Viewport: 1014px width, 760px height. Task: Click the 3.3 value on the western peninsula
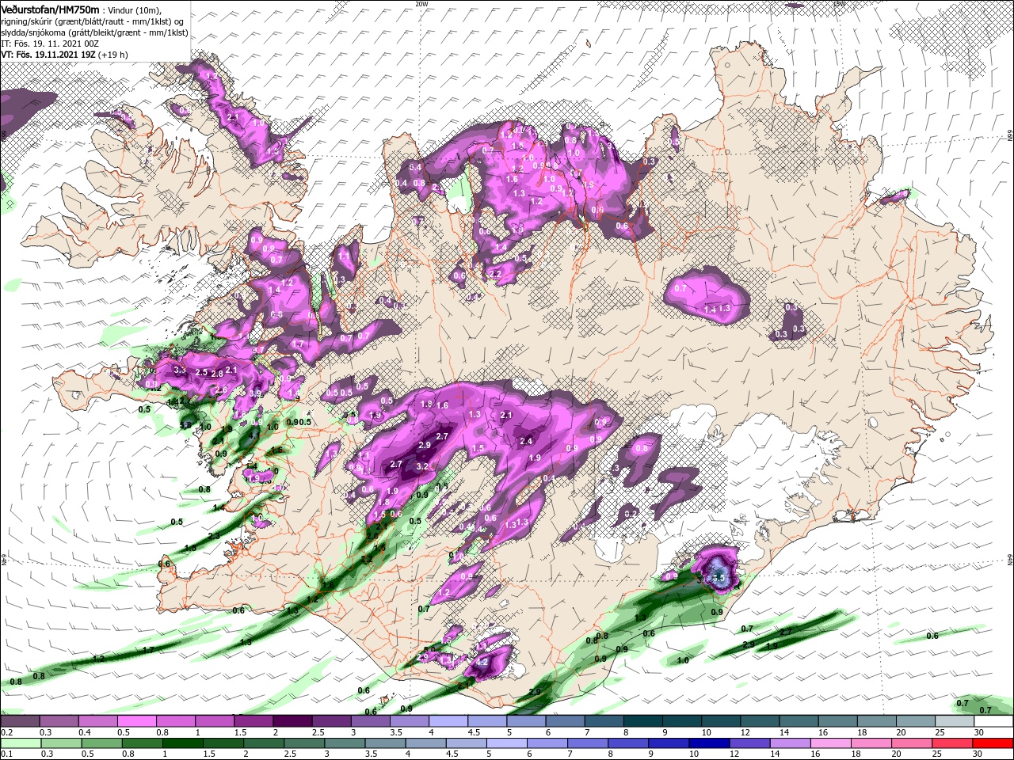click(180, 370)
